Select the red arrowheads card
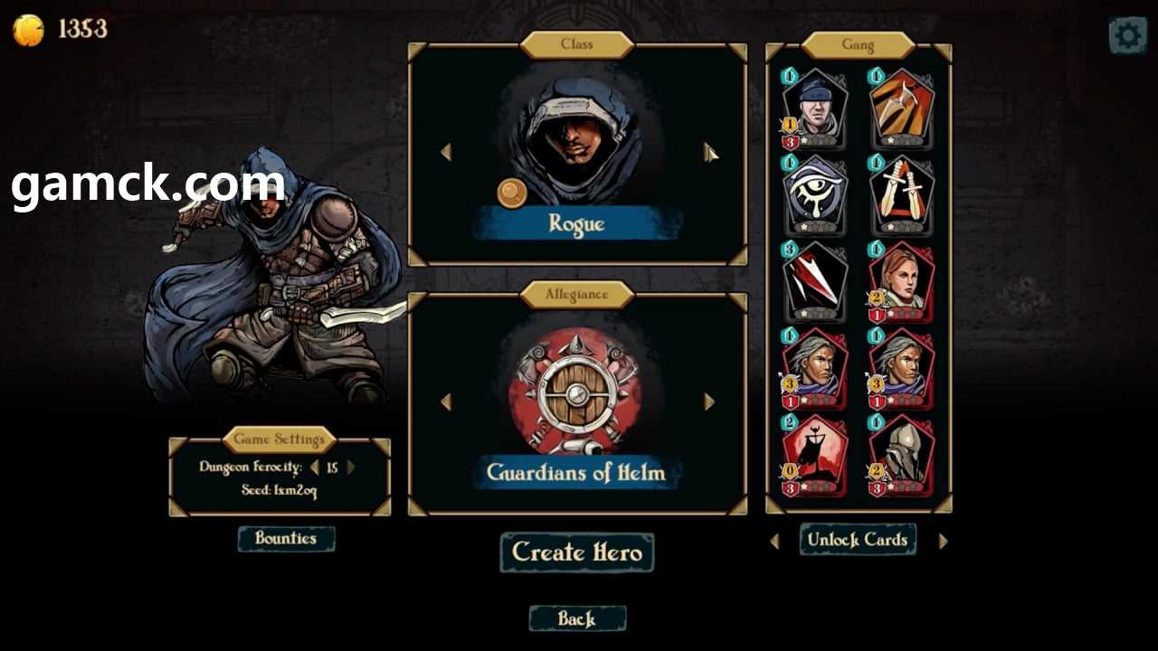The image size is (1158, 651). 814,282
